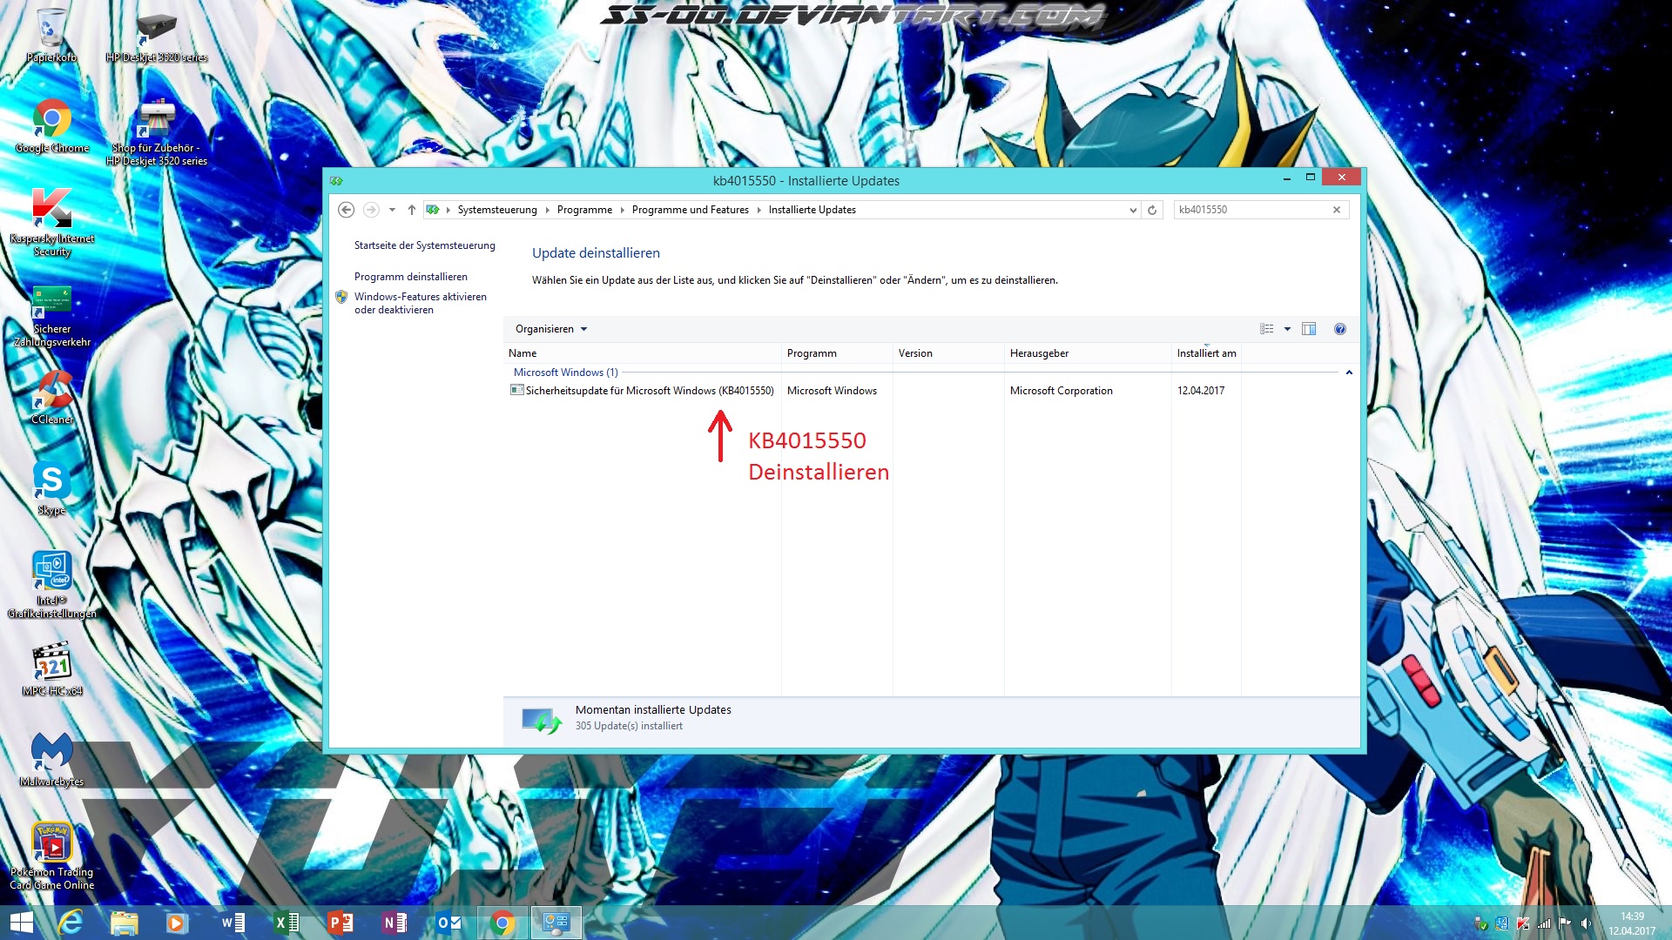Expand the address bar history dropdown
This screenshot has width=1672, height=940.
pyautogui.click(x=1132, y=210)
